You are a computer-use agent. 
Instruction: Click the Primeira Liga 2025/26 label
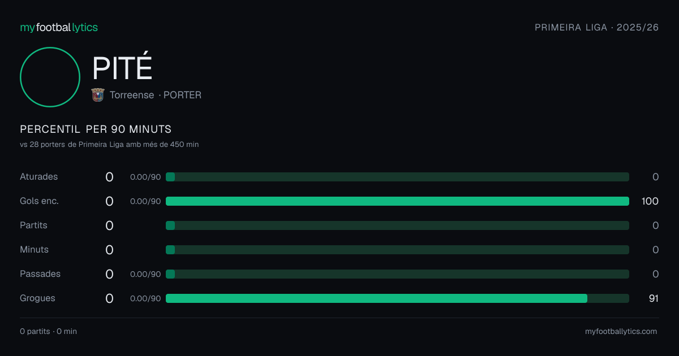597,27
